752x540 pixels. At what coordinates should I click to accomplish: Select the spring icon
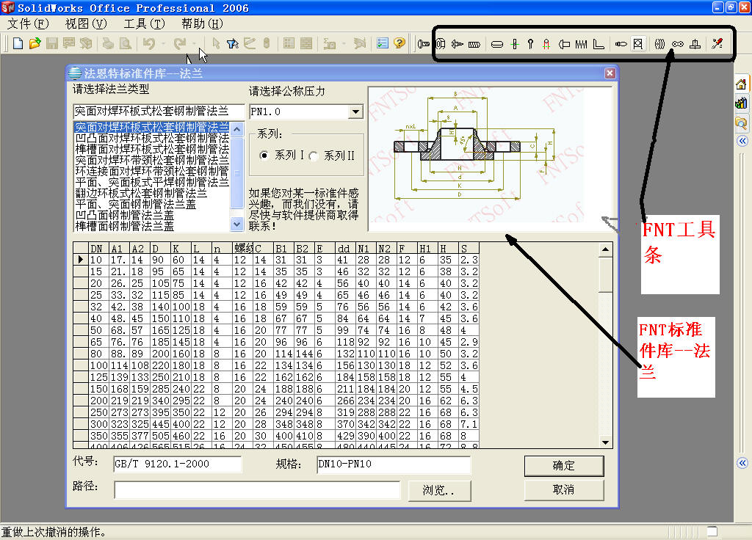click(582, 44)
